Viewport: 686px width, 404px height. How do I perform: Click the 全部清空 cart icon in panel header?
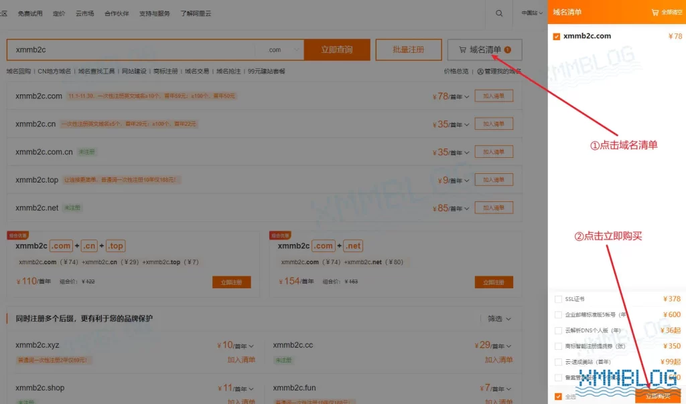click(655, 13)
